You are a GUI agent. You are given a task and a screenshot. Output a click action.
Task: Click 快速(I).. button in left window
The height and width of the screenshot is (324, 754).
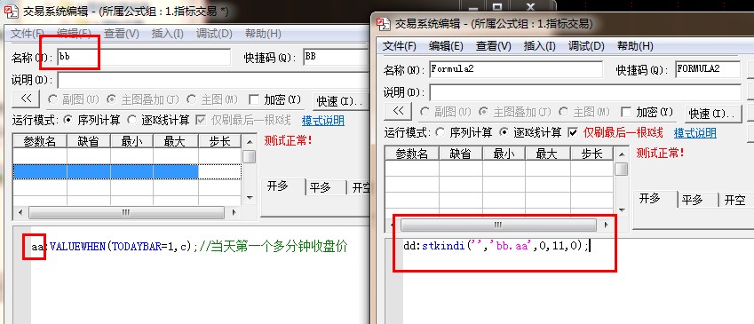(339, 101)
